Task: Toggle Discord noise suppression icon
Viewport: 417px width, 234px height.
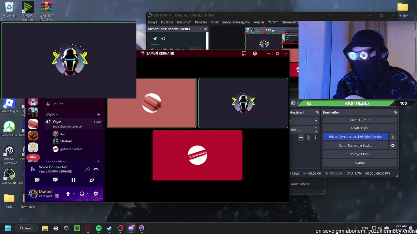Action: pyautogui.click(x=87, y=169)
